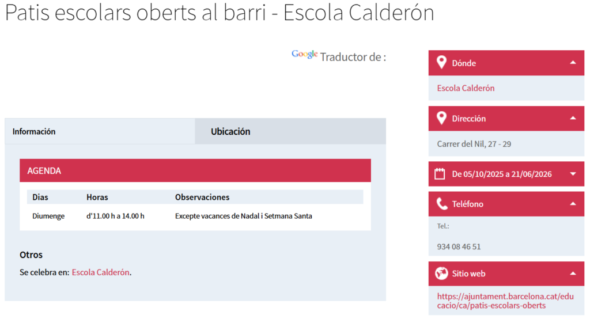Open Escola Calderón link under Dónde

coord(466,88)
